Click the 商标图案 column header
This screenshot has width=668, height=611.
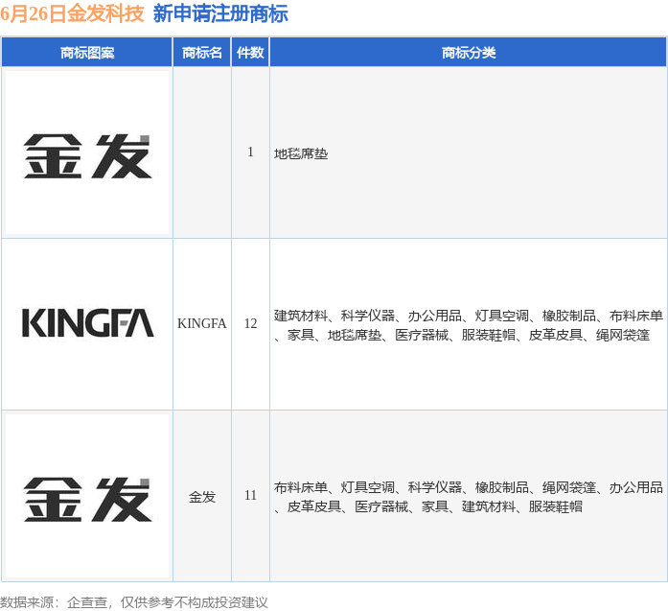click(x=87, y=53)
